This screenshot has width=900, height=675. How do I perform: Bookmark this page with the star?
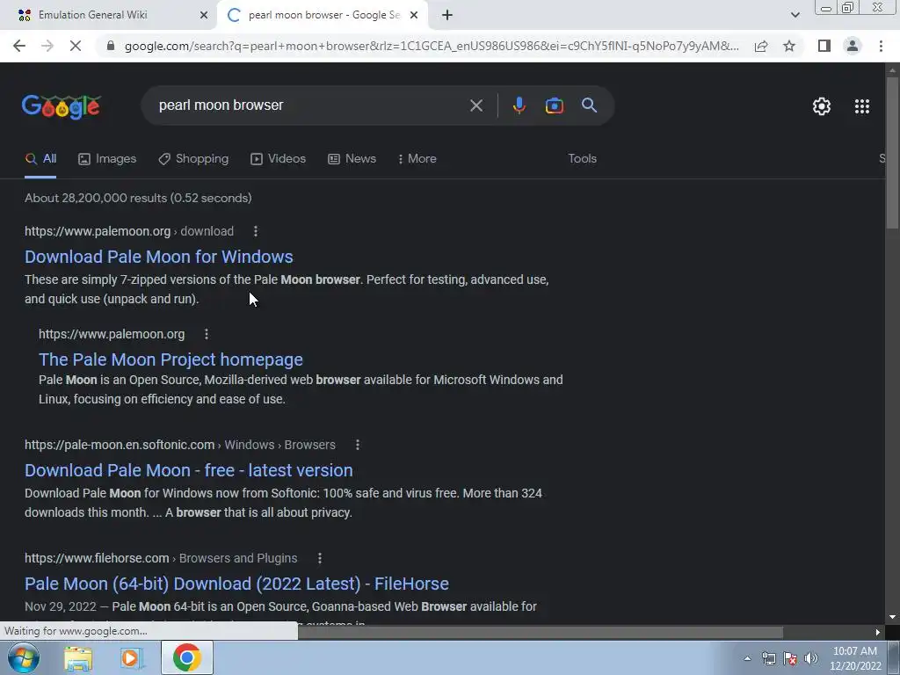(x=789, y=46)
